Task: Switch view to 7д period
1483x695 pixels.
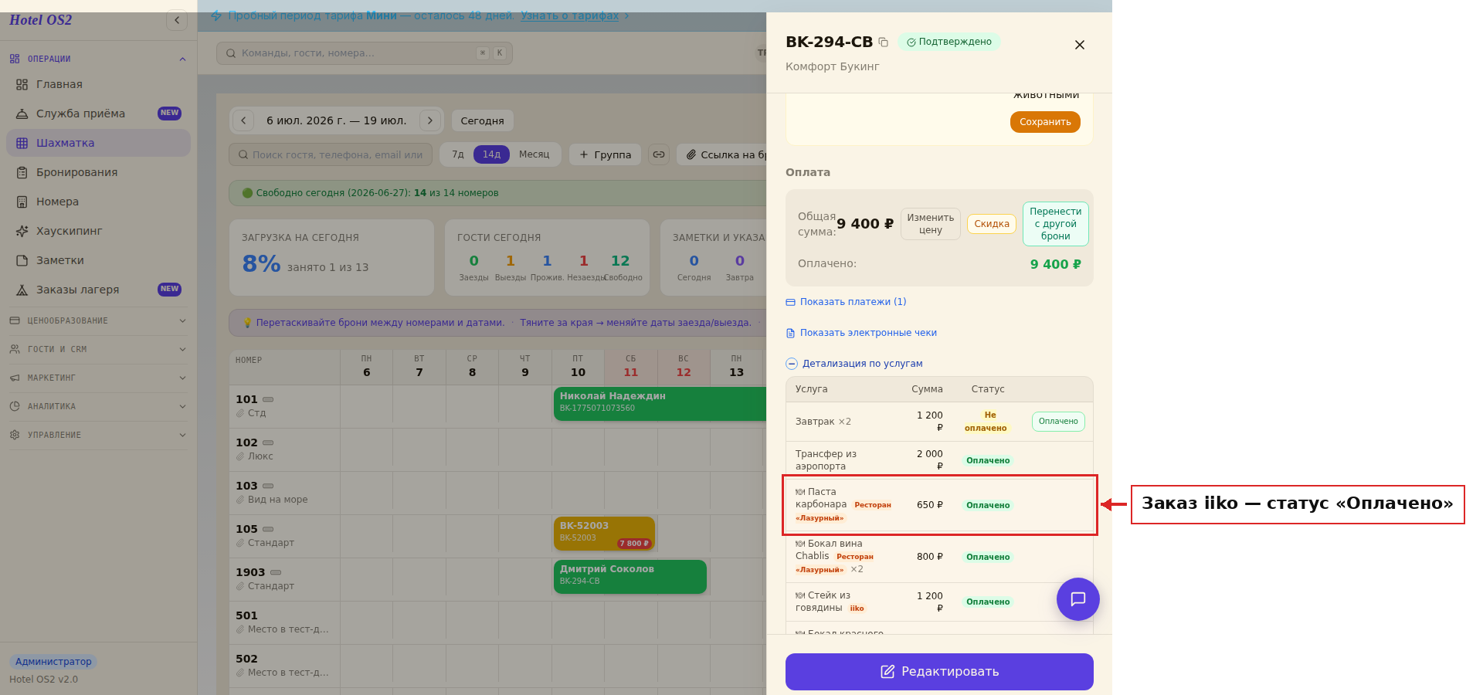Action: 458,154
